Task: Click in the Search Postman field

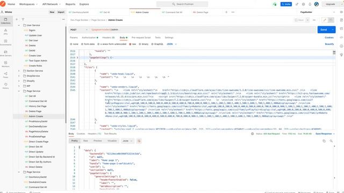Action: (182, 4)
